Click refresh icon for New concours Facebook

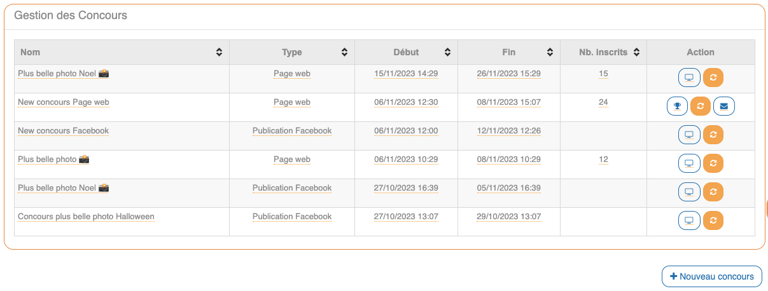point(713,135)
